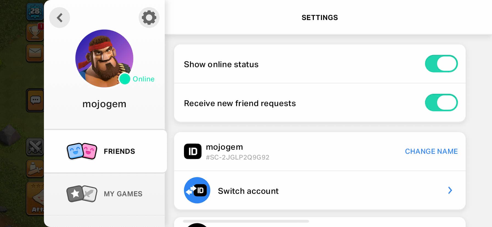Click the horizontal scroll indicator bar
This screenshot has height=227, width=492.
(x=246, y=221)
